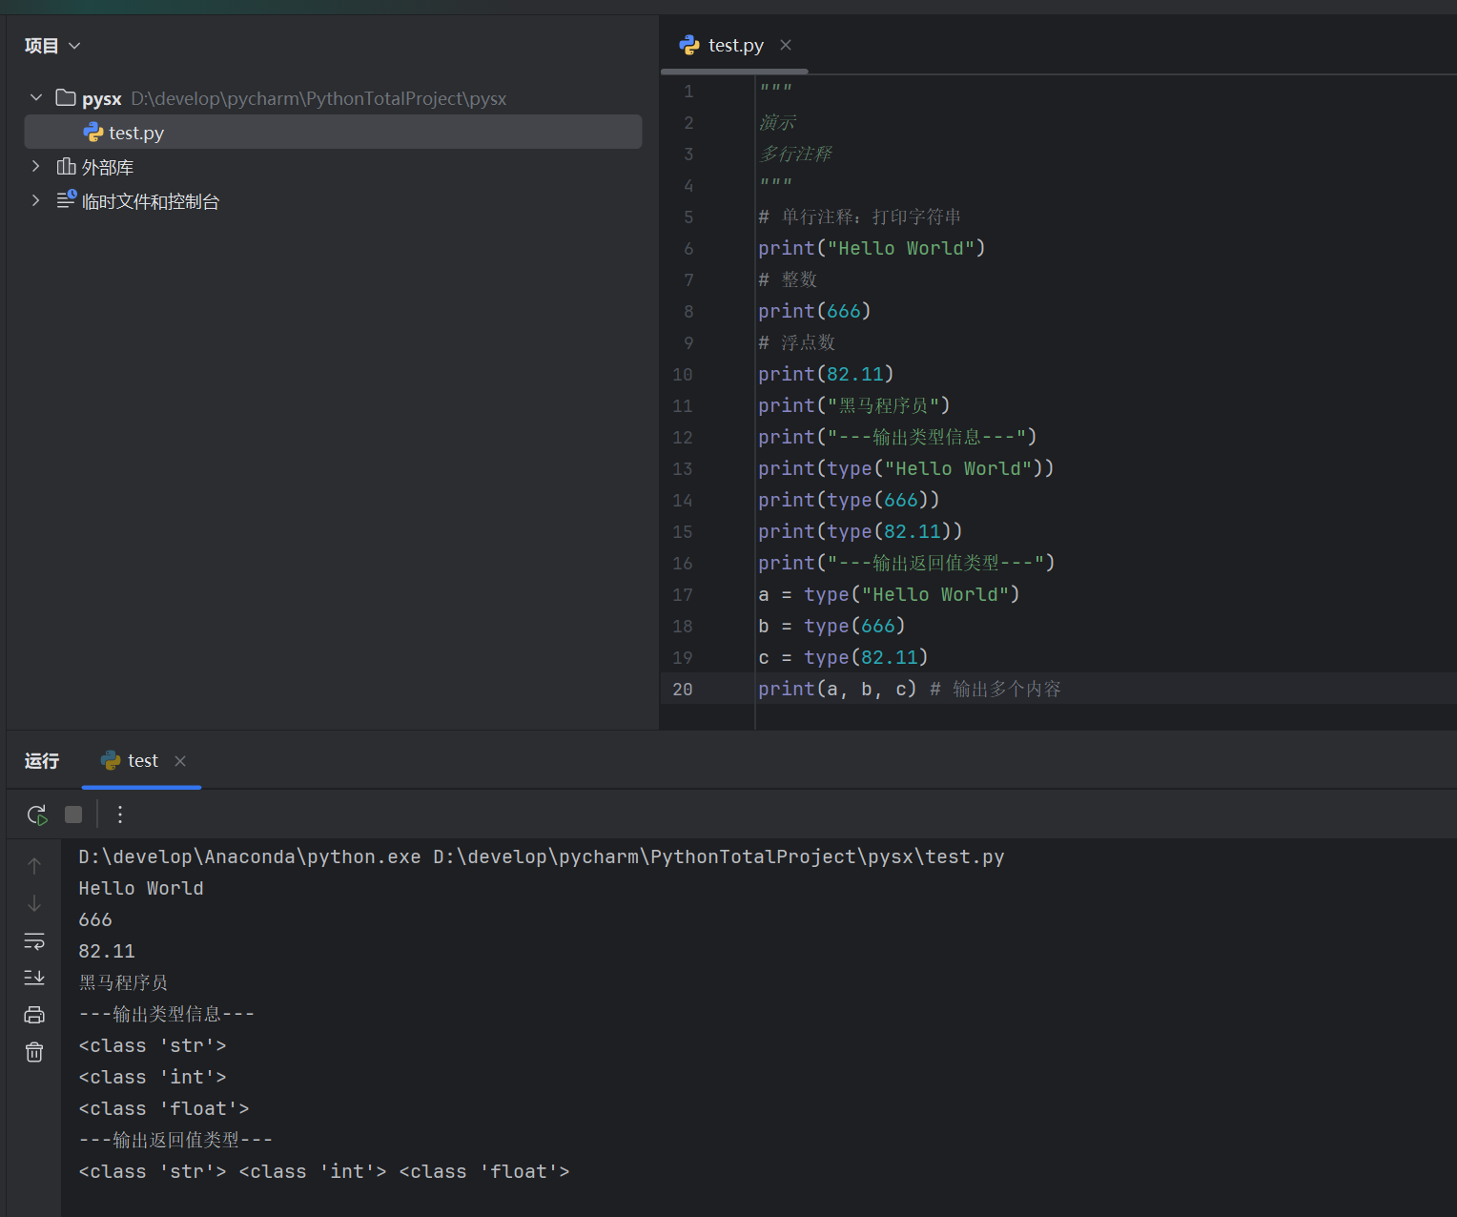Click the pysx folder icon in project tree
This screenshot has height=1217, width=1457.
pyautogui.click(x=66, y=97)
